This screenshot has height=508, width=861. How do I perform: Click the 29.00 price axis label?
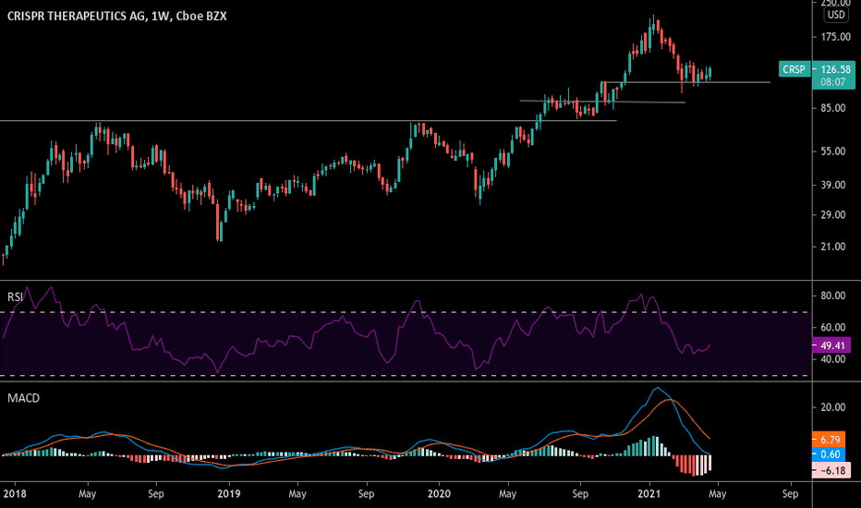point(832,214)
